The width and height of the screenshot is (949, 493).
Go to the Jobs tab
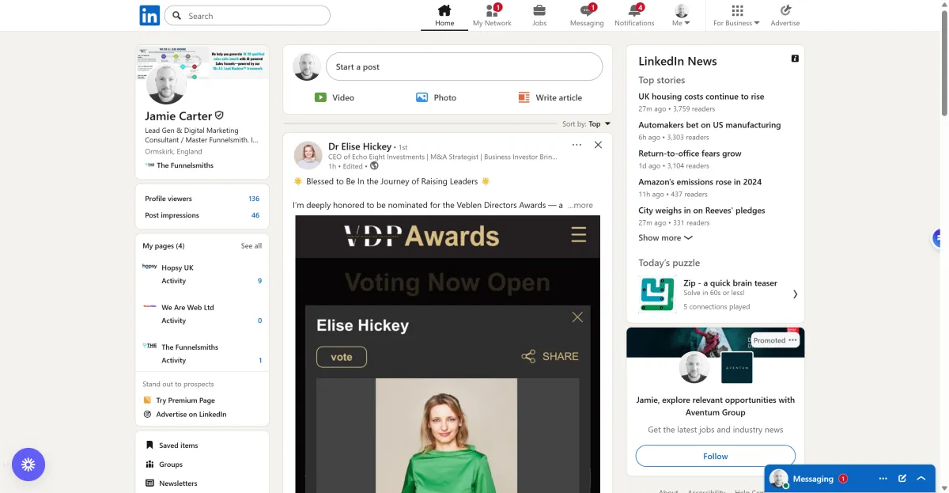(x=539, y=16)
